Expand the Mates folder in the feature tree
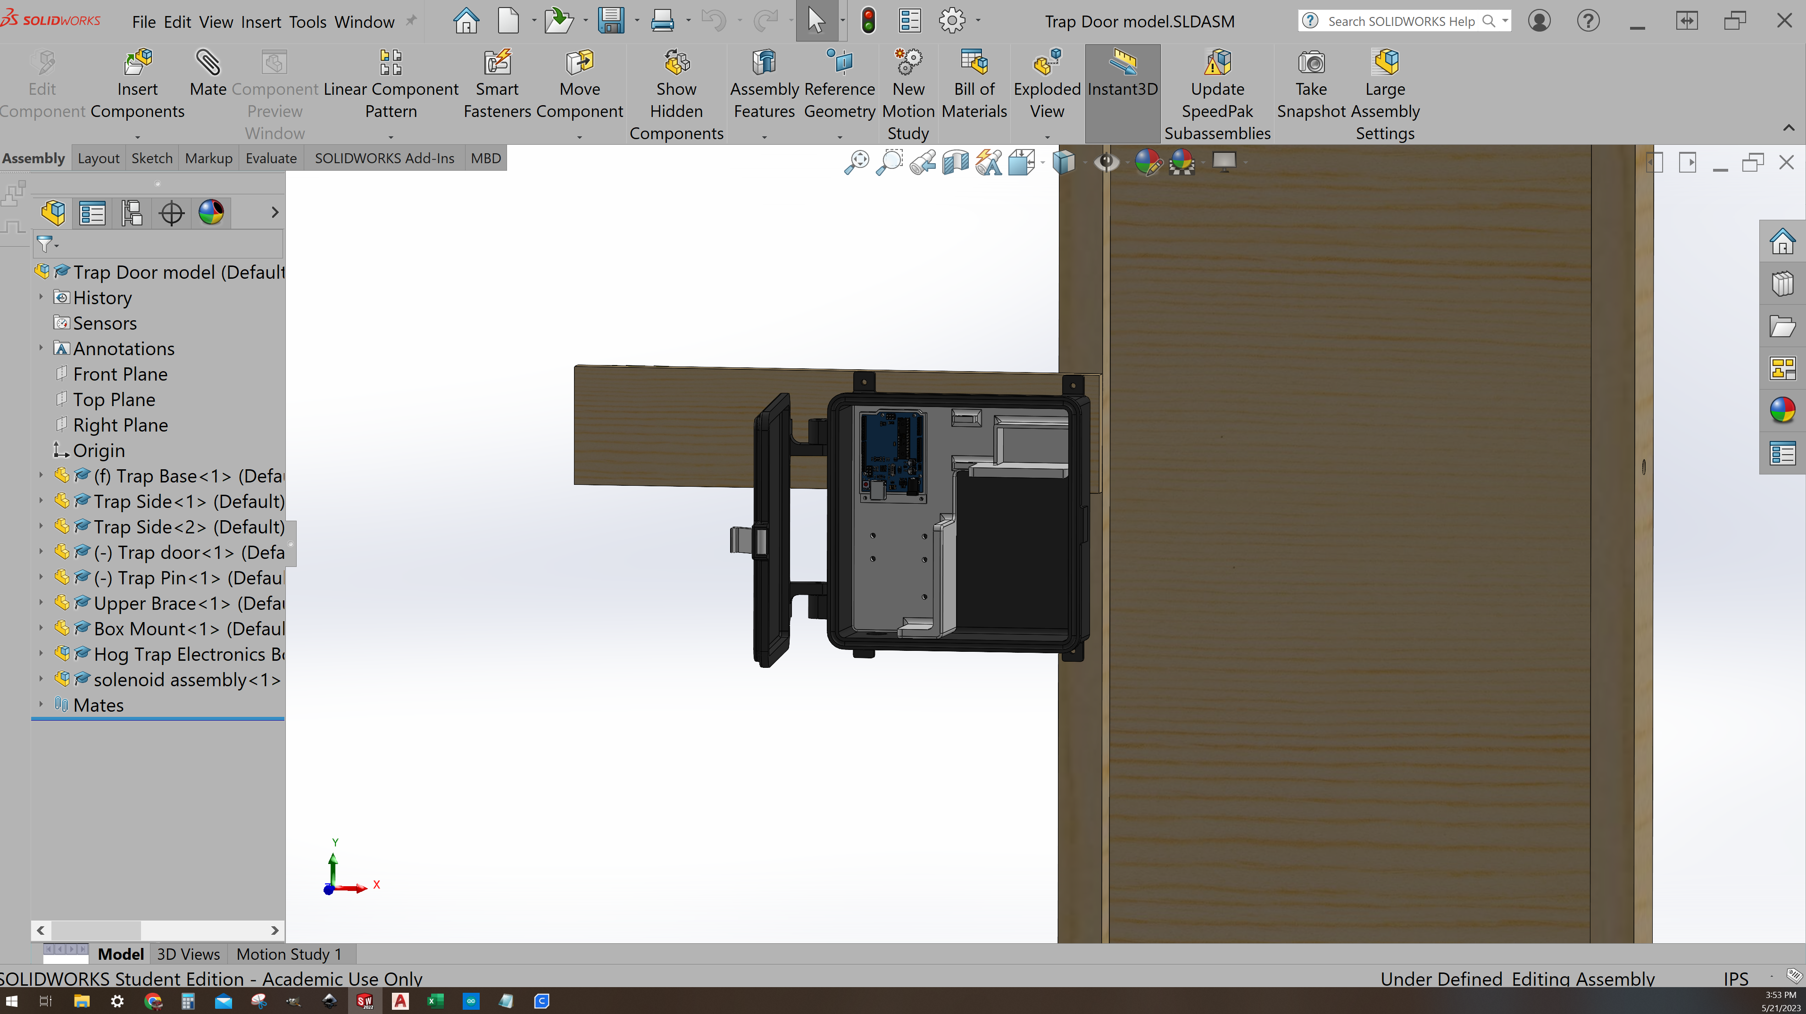The height and width of the screenshot is (1014, 1806). pos(41,705)
